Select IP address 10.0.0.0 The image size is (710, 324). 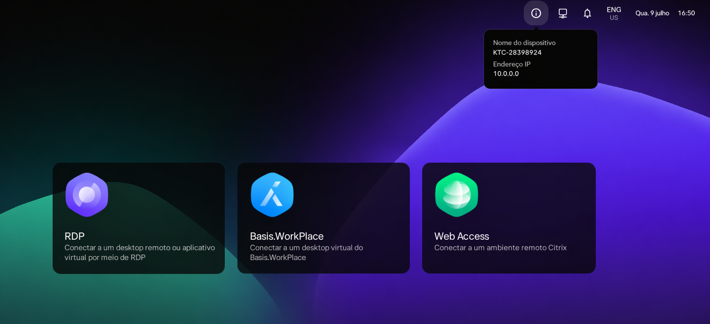point(506,73)
